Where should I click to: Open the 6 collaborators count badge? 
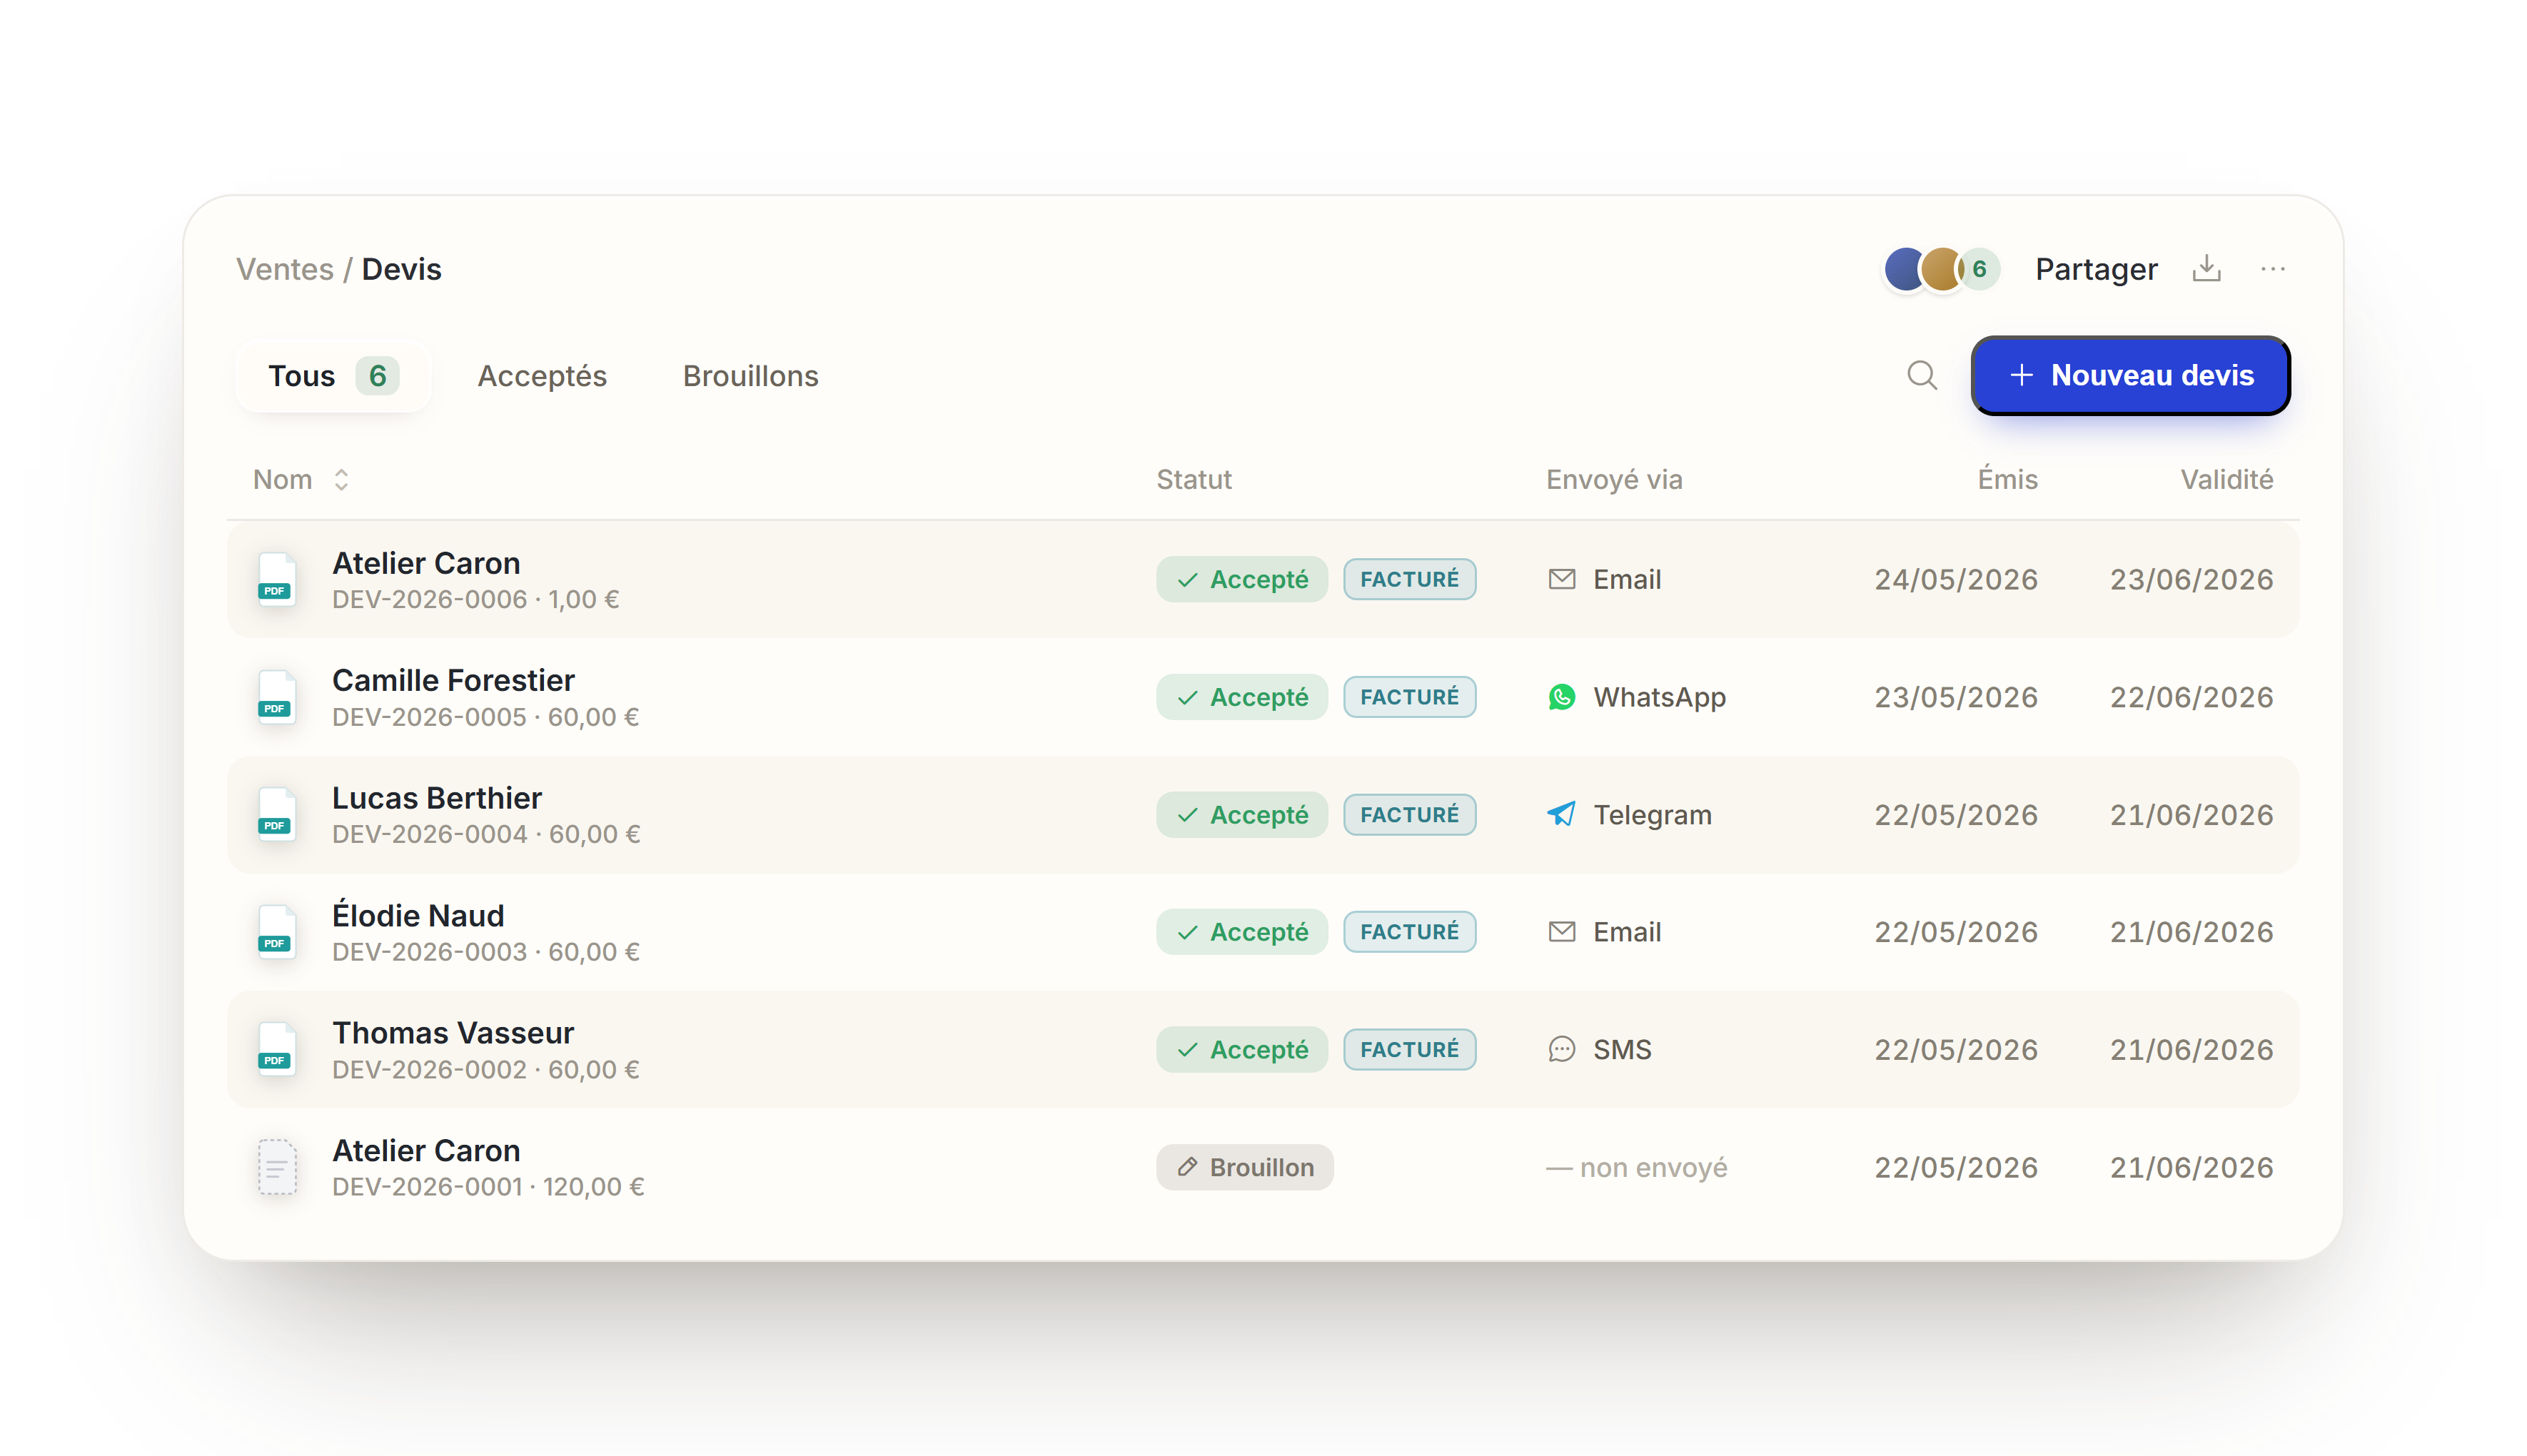1979,268
